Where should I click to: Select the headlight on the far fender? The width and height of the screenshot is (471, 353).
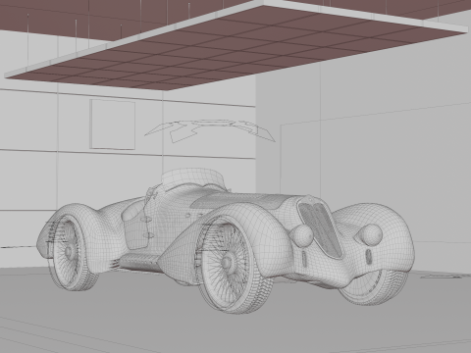click(371, 234)
